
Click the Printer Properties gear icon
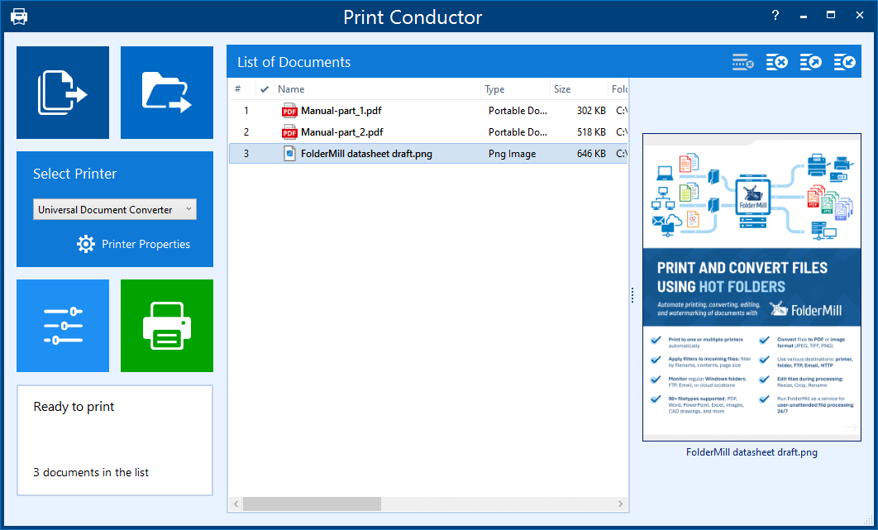[86, 244]
